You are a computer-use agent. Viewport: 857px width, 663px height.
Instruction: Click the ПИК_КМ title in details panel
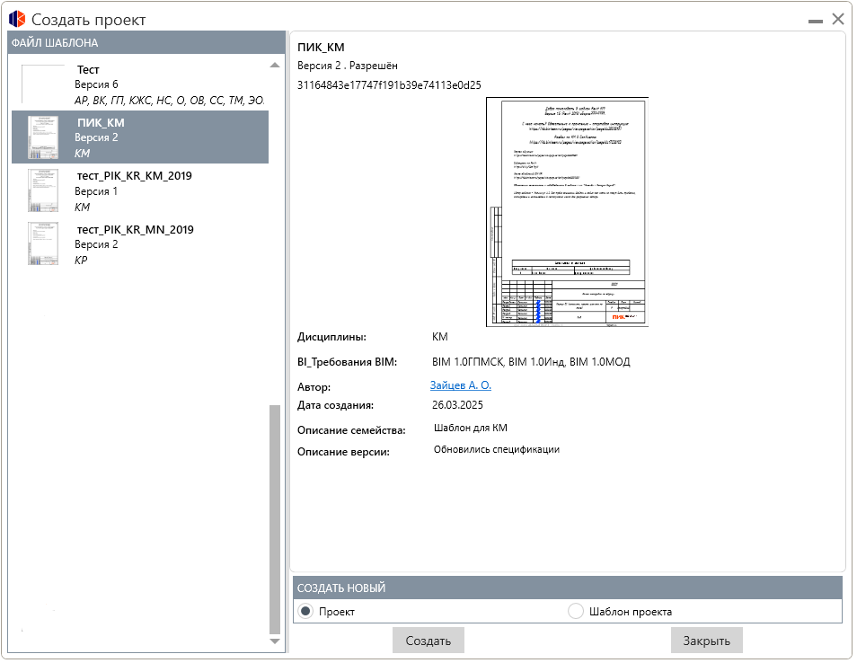[x=322, y=48]
